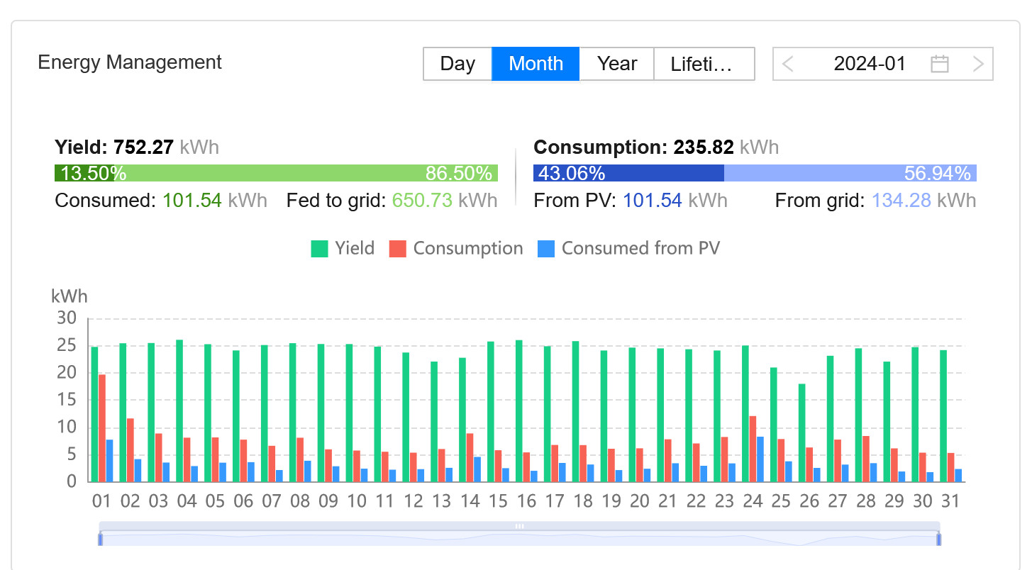This screenshot has height=570, width=1032.
Task: Click the red Consumption legend icon
Action: point(397,249)
